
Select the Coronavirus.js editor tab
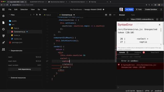(x=67, y=15)
